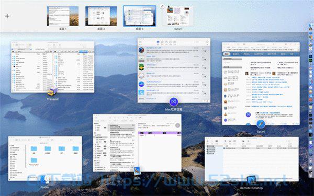Open the Previous System folder in Finder
Image resolution: width=314 pixels, height=196 pixels.
coord(34,160)
